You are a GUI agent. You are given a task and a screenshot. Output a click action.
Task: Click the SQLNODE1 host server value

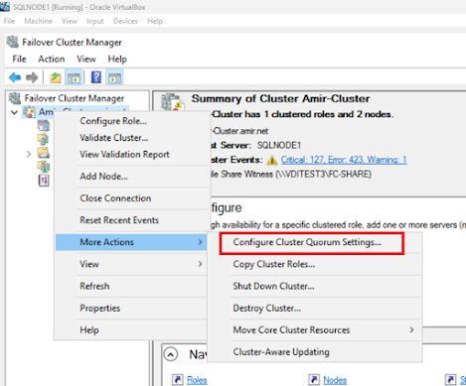(x=279, y=146)
